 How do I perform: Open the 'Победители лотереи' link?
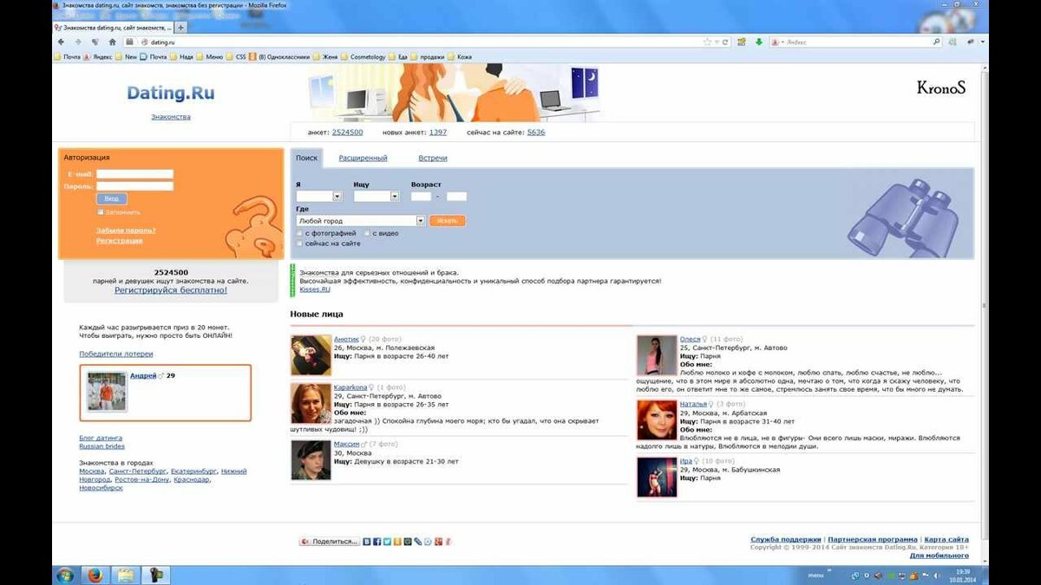coord(116,354)
